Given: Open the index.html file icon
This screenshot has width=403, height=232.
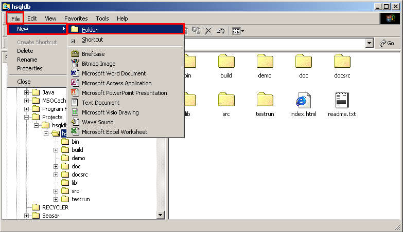Looking at the screenshot, I should click(x=303, y=101).
